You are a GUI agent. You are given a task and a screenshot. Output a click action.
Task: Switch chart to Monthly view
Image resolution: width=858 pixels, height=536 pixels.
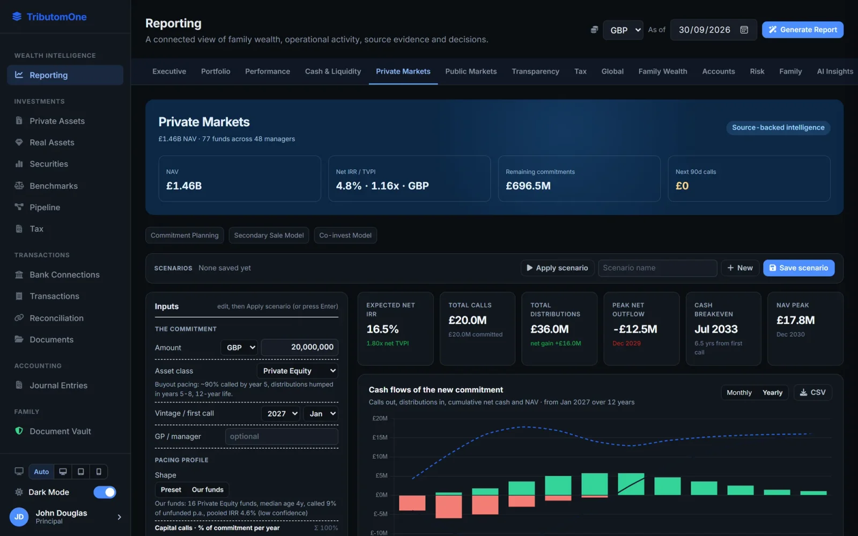[739, 392]
